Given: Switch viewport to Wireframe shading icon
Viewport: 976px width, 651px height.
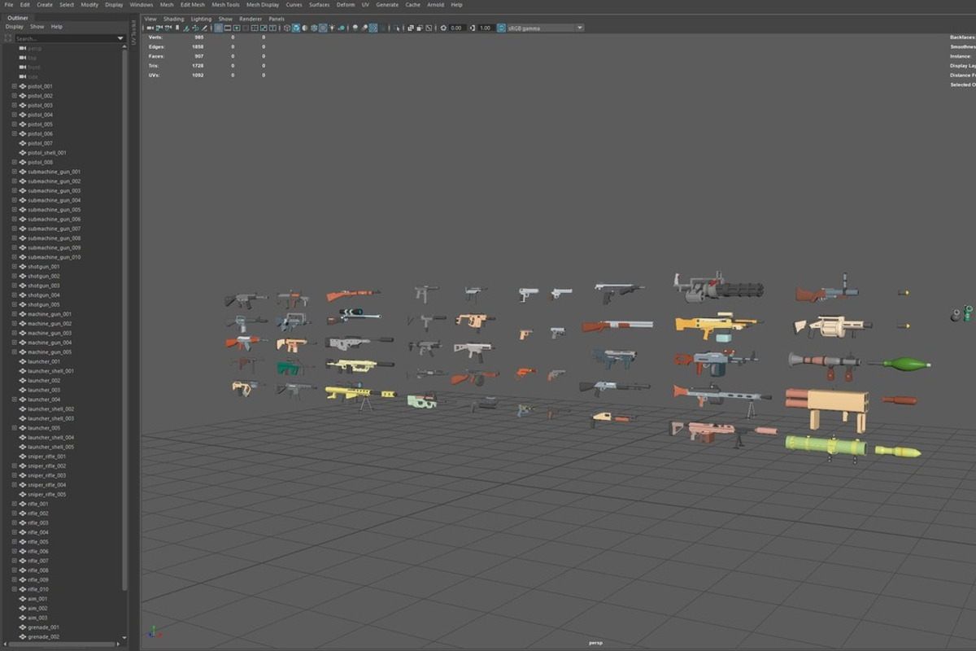Looking at the screenshot, I should pyautogui.click(x=287, y=28).
